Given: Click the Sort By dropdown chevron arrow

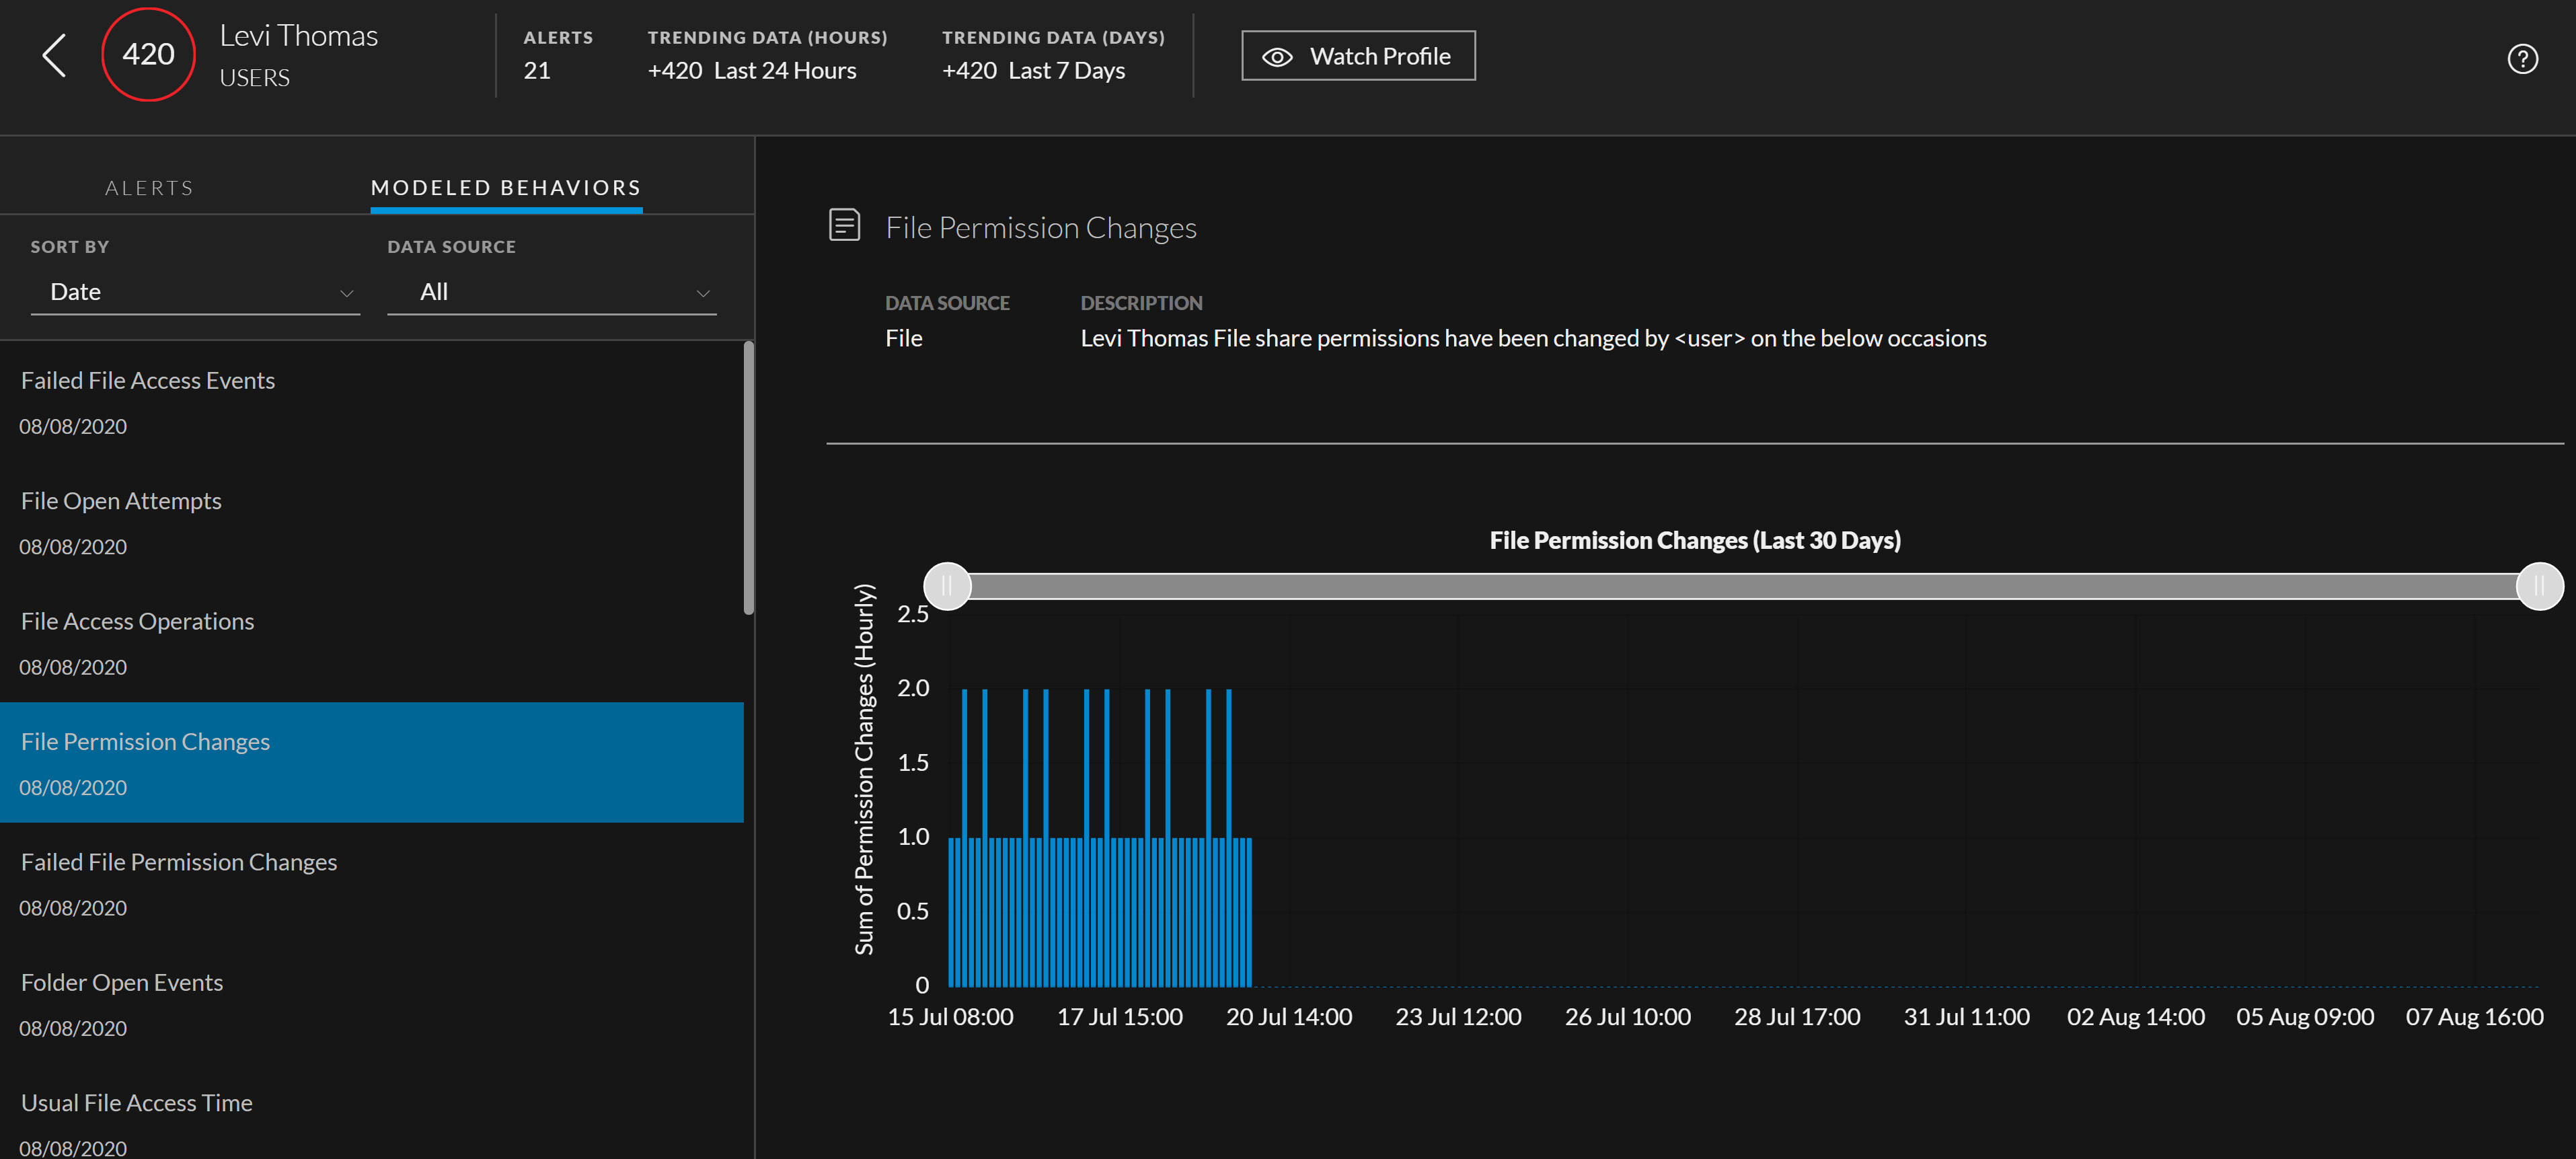Looking at the screenshot, I should click(x=346, y=293).
